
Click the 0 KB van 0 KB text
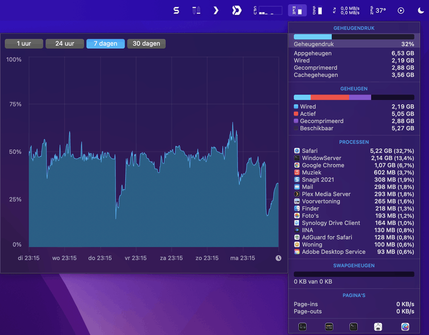click(x=313, y=282)
